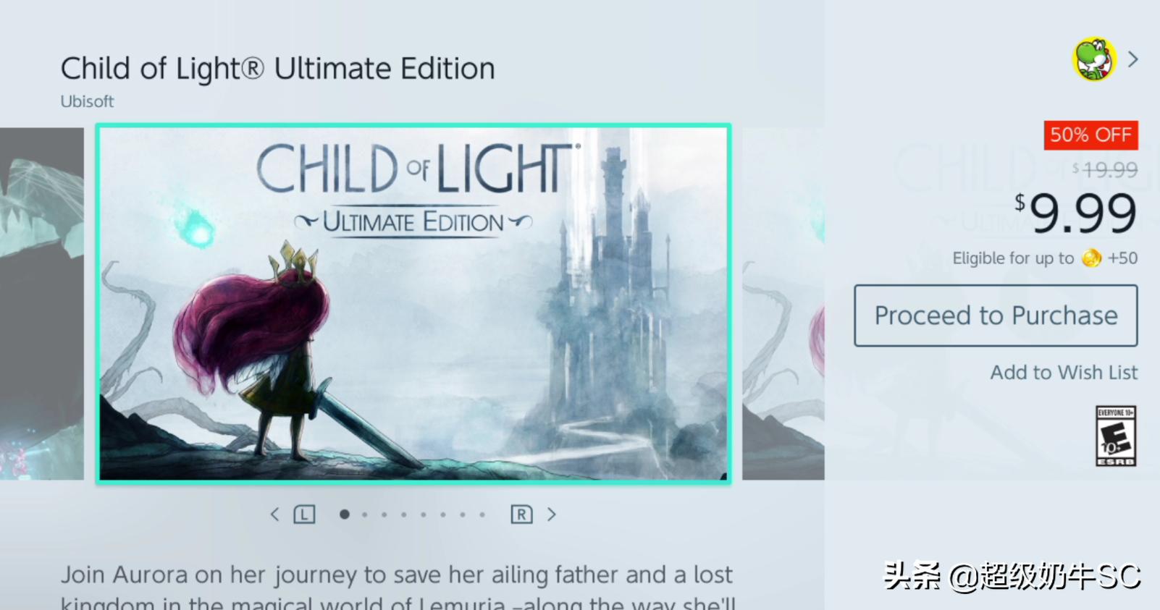The image size is (1160, 610).
Task: Jump to the second pagination dot
Action: tap(365, 514)
